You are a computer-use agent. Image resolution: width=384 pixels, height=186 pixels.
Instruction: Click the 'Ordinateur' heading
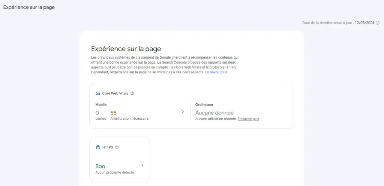click(204, 105)
